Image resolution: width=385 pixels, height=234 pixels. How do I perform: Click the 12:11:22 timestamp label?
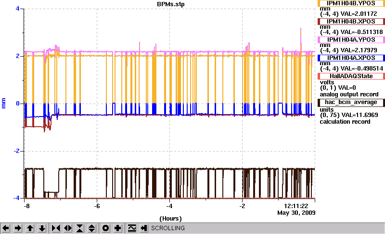pos(296,206)
